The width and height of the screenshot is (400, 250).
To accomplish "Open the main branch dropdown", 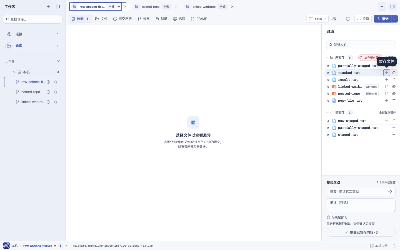I will (317, 19).
